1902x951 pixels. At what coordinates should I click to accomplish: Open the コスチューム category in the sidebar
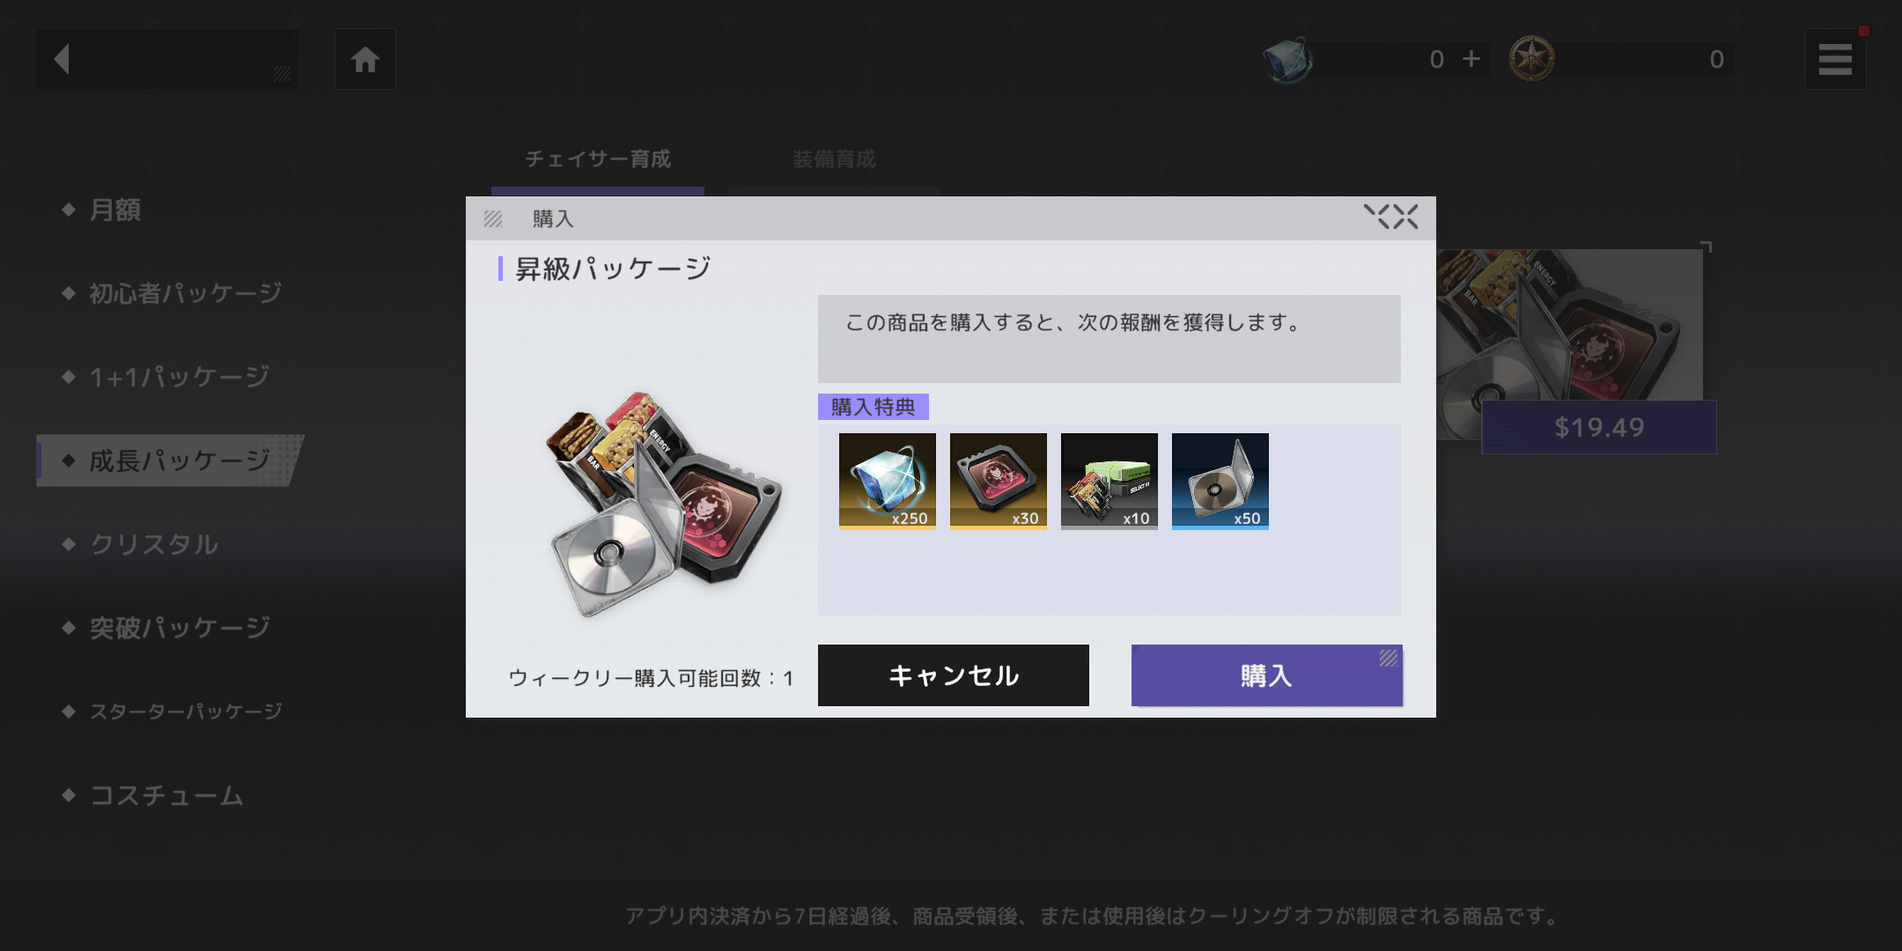click(x=166, y=795)
